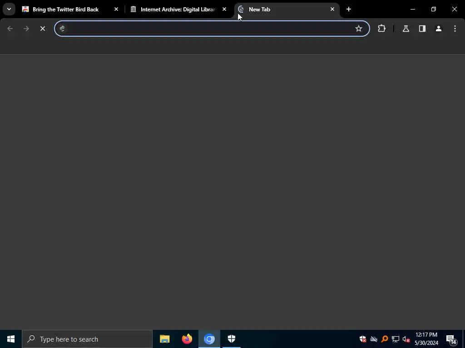This screenshot has width=465, height=348.
Task: View site information icon in address bar
Action: point(62,29)
